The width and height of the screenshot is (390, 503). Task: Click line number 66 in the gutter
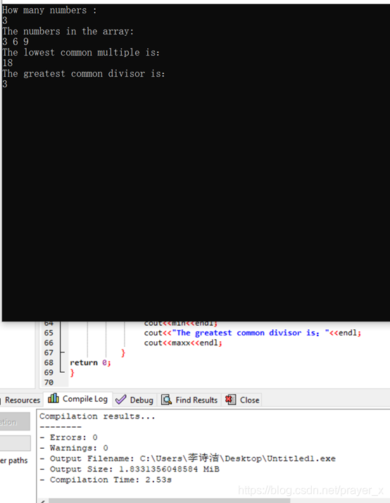(x=49, y=343)
